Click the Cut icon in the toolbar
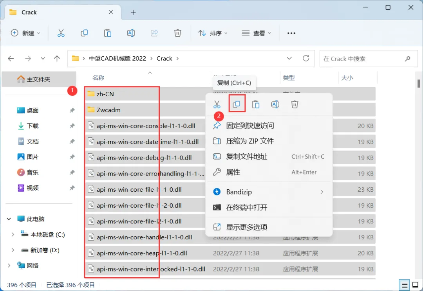This screenshot has width=423, height=291. pyautogui.click(x=61, y=33)
